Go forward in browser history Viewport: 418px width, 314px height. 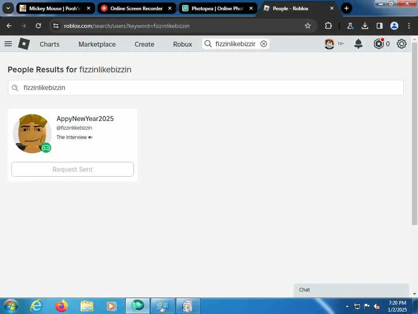click(24, 26)
